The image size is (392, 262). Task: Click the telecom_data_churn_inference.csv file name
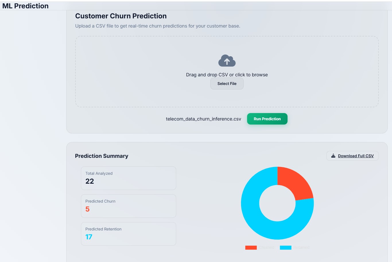pyautogui.click(x=203, y=119)
